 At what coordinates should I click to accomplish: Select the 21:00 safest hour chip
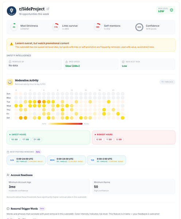(x=37, y=139)
